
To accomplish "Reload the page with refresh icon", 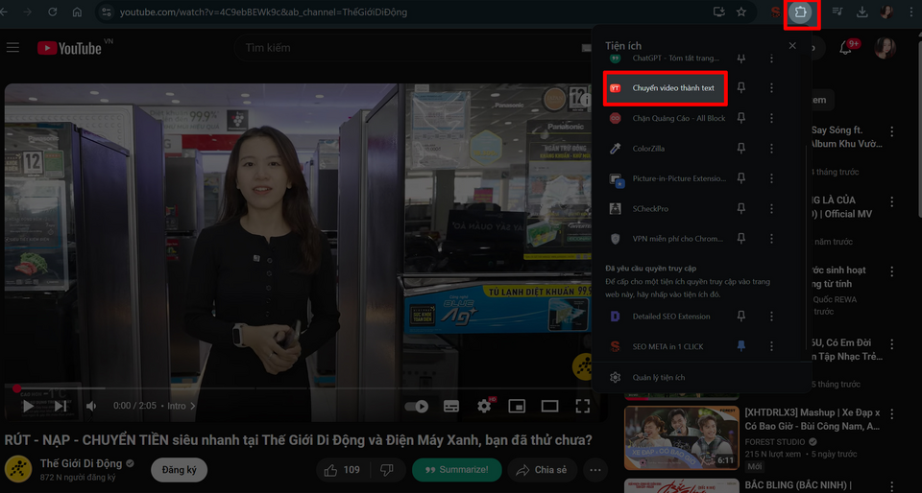I will coord(52,12).
